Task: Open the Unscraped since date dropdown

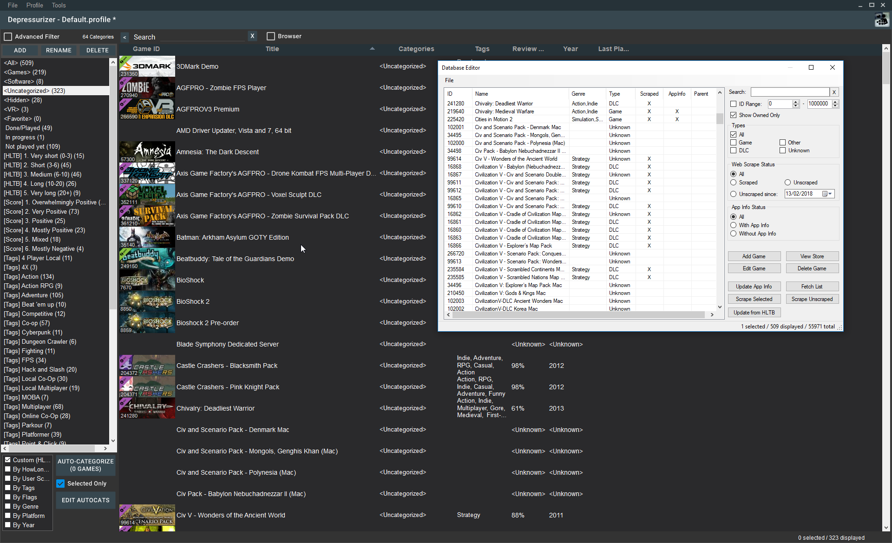Action: [x=829, y=194]
